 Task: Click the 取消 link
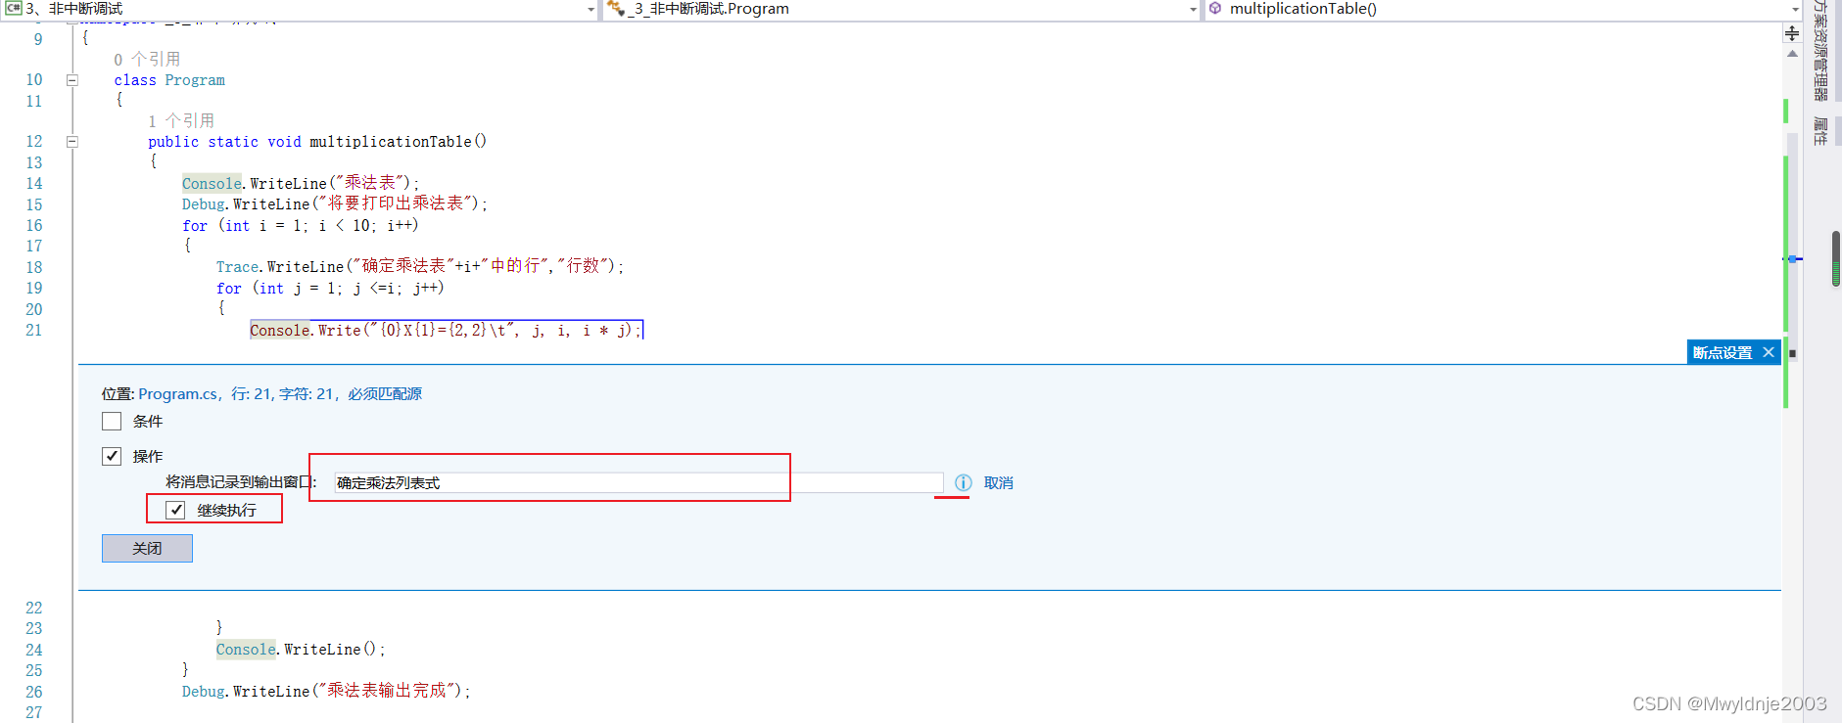[998, 482]
